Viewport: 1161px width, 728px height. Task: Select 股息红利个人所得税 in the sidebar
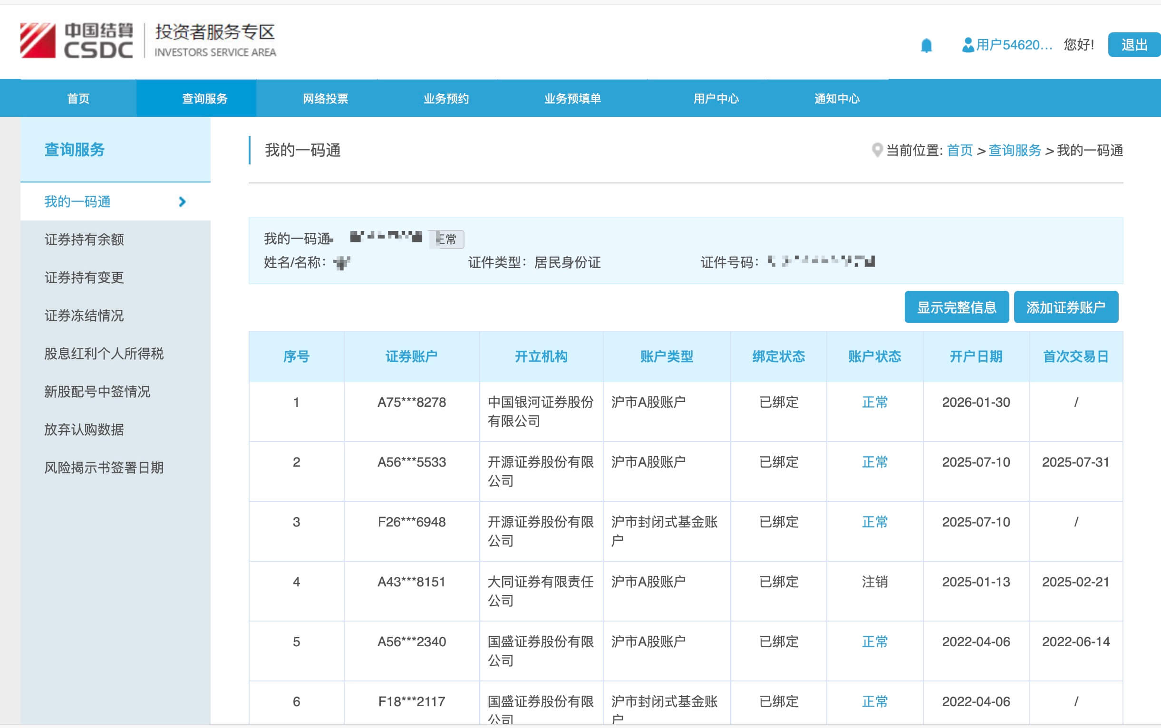(x=104, y=354)
